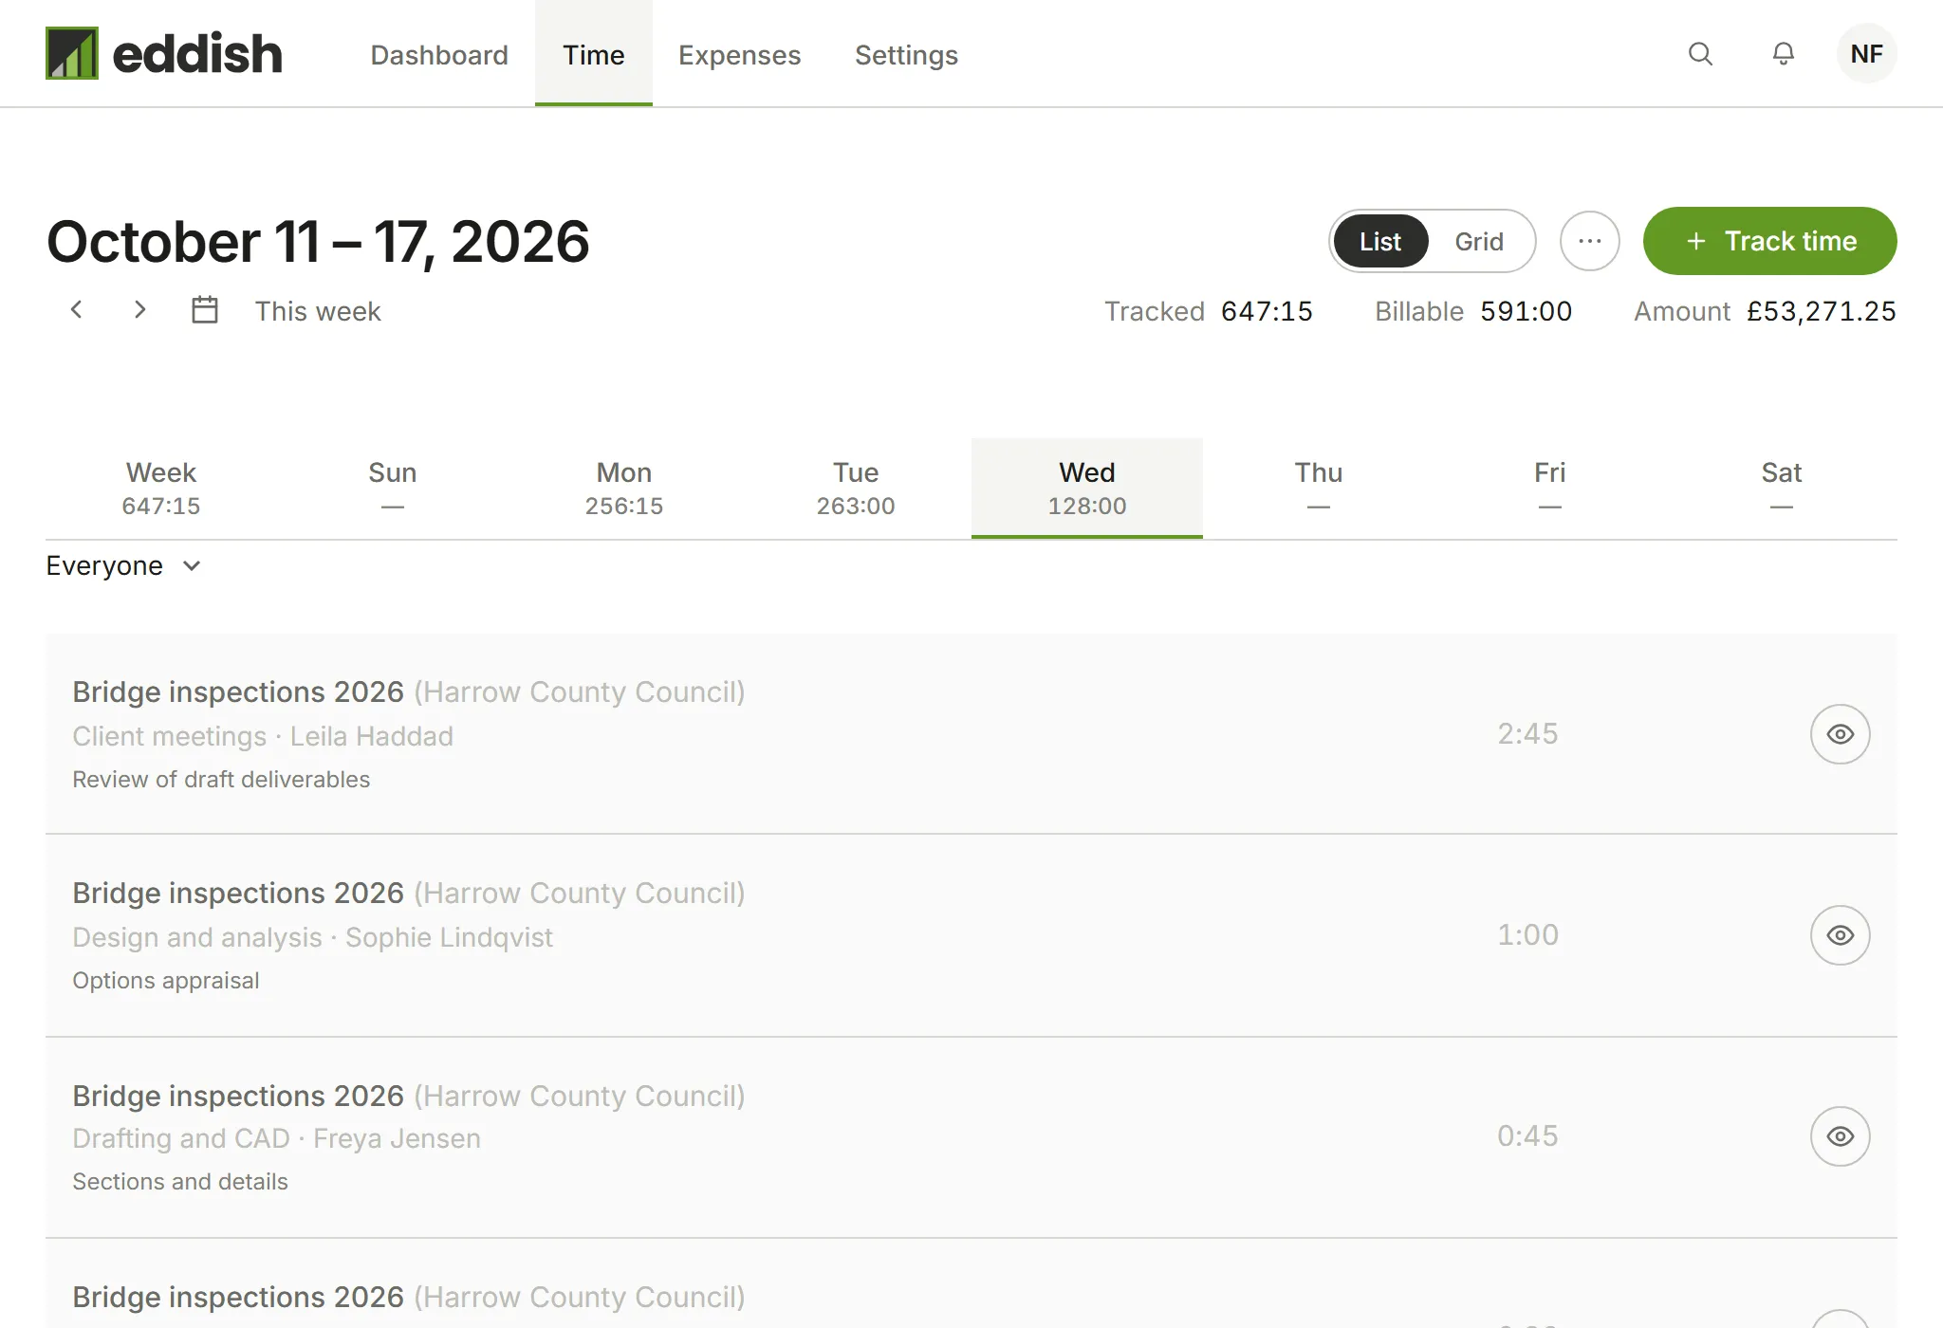1943x1328 pixels.
Task: Select the Fri day tab
Action: (x=1550, y=489)
